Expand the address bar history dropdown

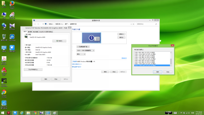click(131, 24)
